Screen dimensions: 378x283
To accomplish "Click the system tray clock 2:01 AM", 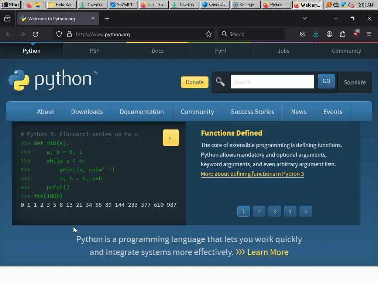I will click(x=365, y=5).
